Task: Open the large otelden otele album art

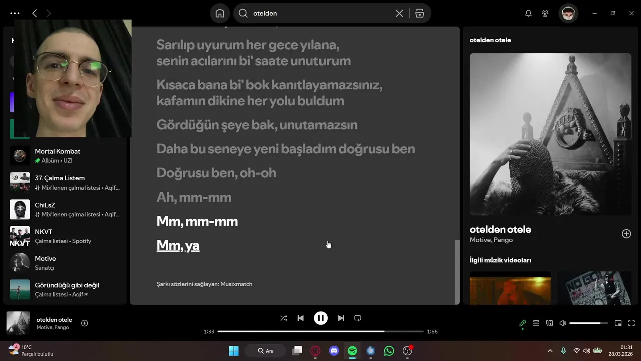Action: 550,134
